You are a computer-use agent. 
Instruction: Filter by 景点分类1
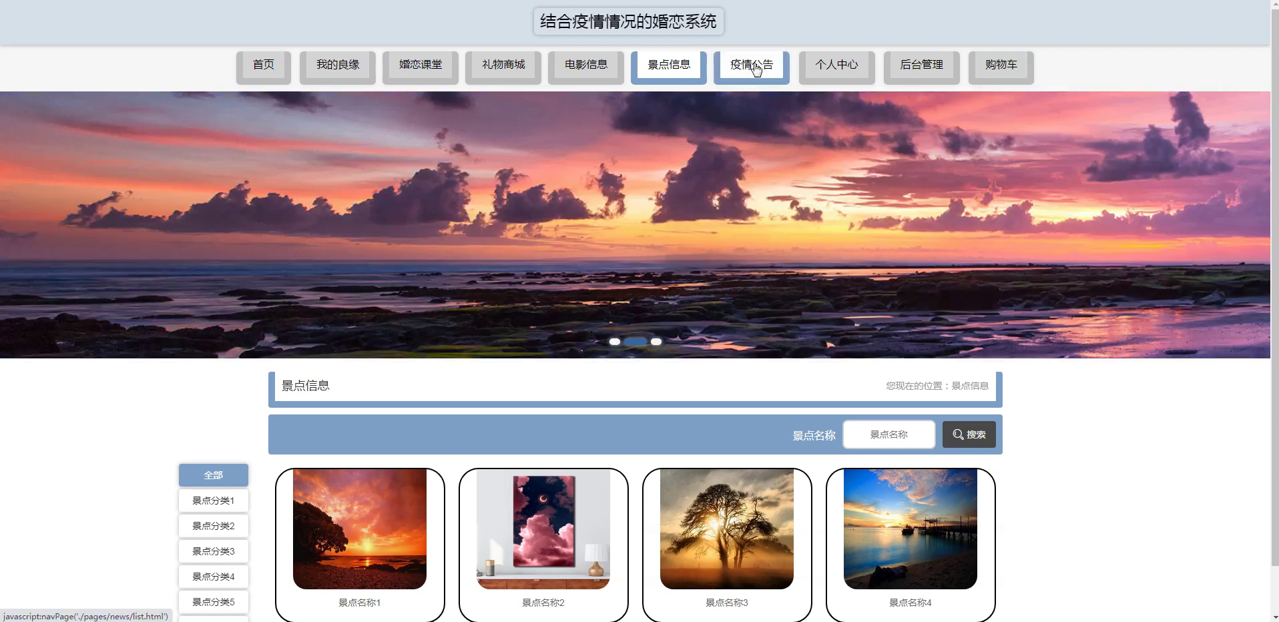(214, 501)
